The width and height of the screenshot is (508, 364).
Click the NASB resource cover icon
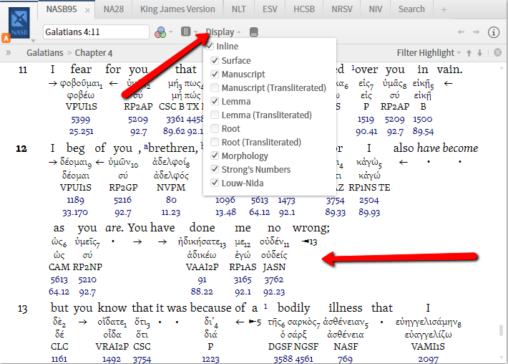click(19, 23)
